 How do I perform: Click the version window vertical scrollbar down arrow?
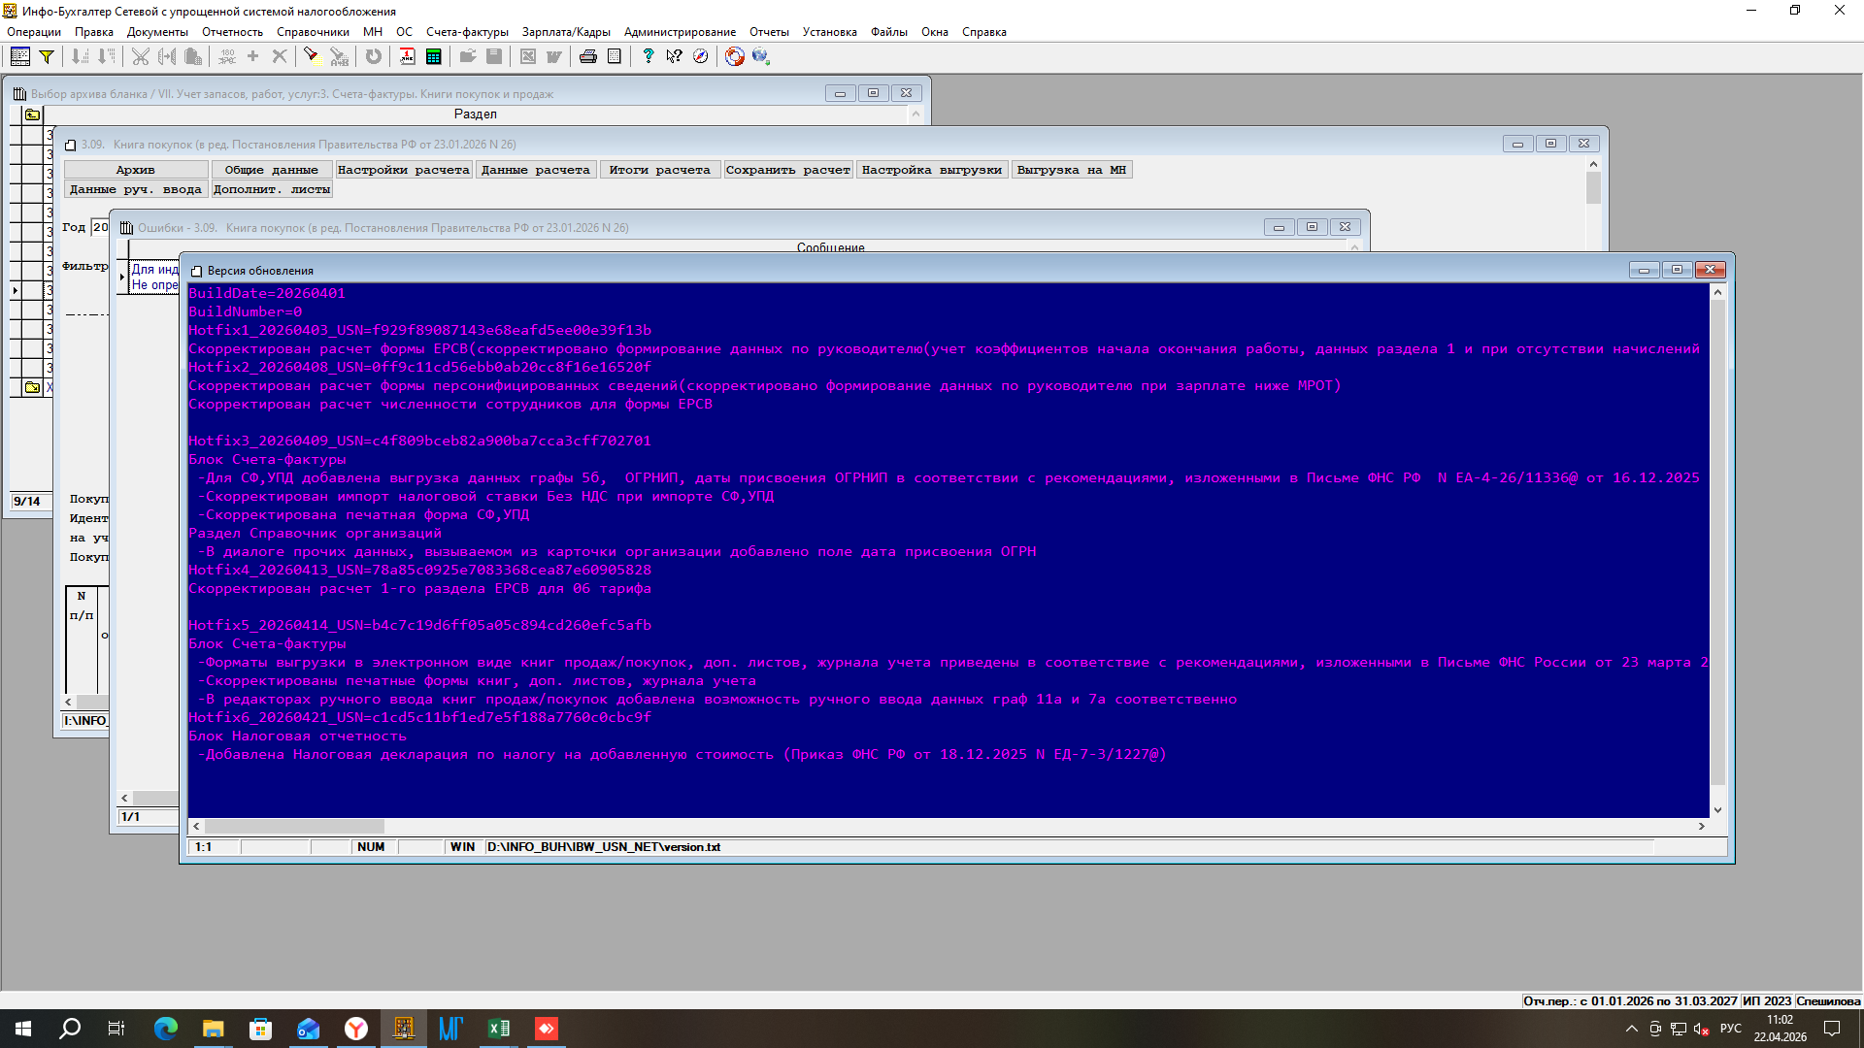1717,809
